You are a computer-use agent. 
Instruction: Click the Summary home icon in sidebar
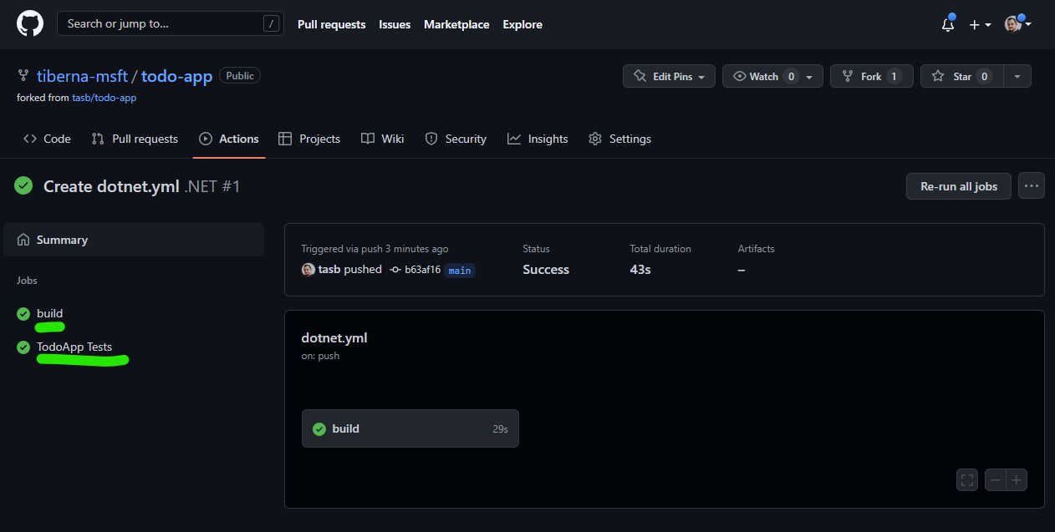point(25,240)
